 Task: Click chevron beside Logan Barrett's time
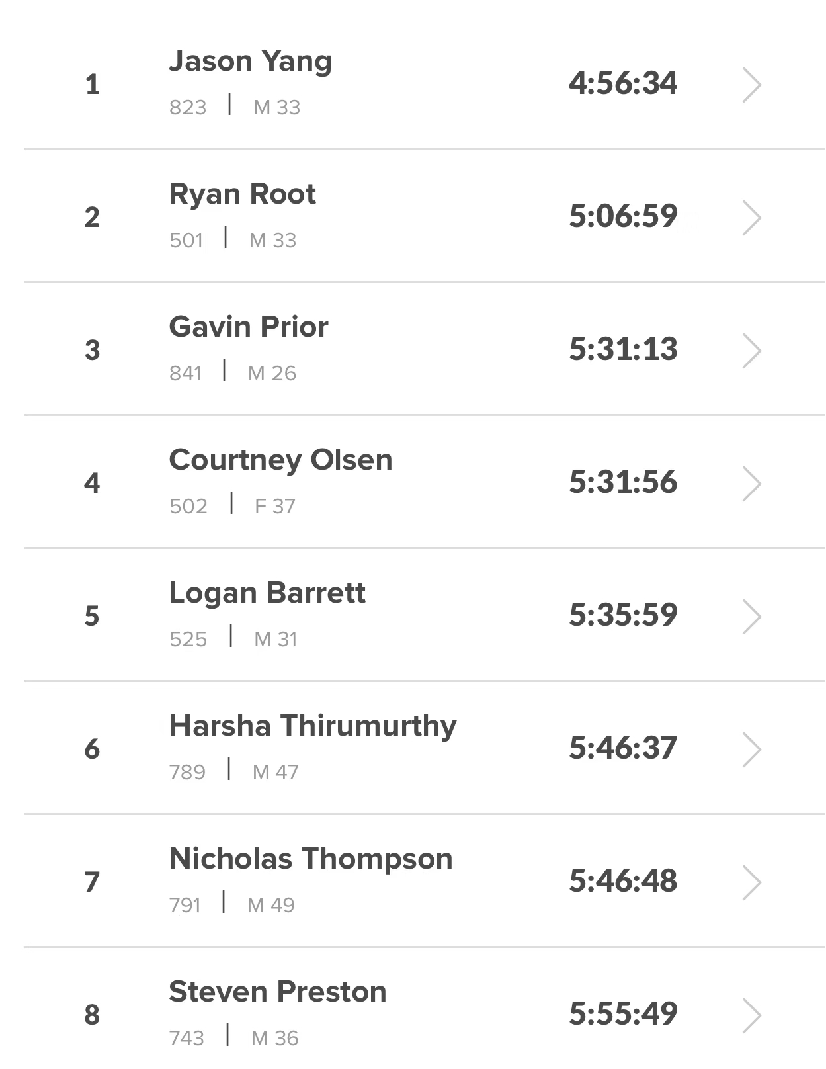click(751, 617)
